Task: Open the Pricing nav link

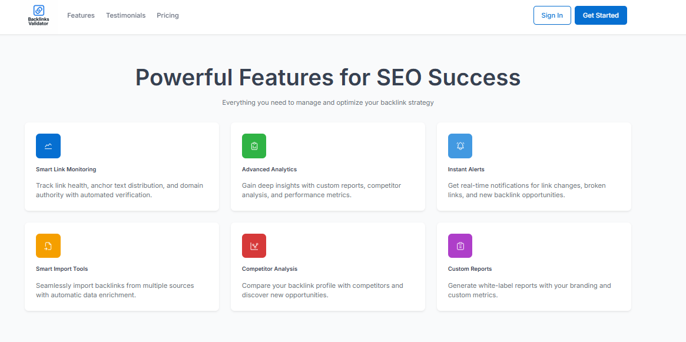Action: coord(168,15)
